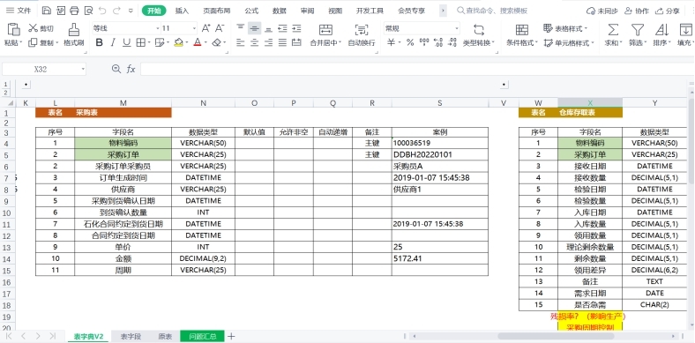Click the formula bar input

click(416, 69)
